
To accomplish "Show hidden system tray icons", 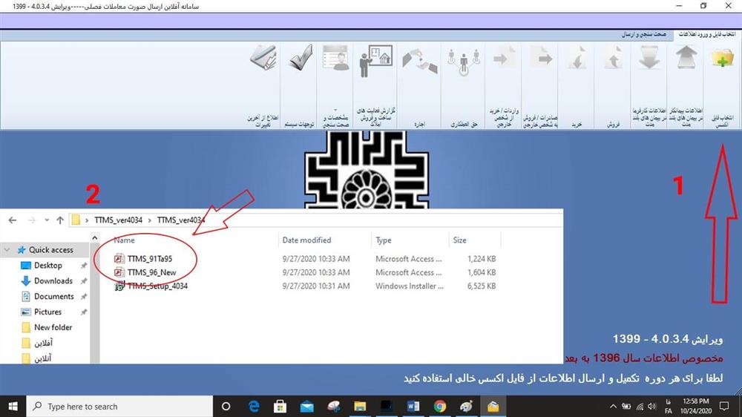I will point(613,406).
